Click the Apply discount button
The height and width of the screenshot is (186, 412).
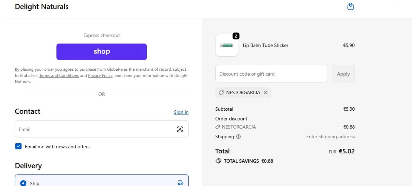(343, 74)
